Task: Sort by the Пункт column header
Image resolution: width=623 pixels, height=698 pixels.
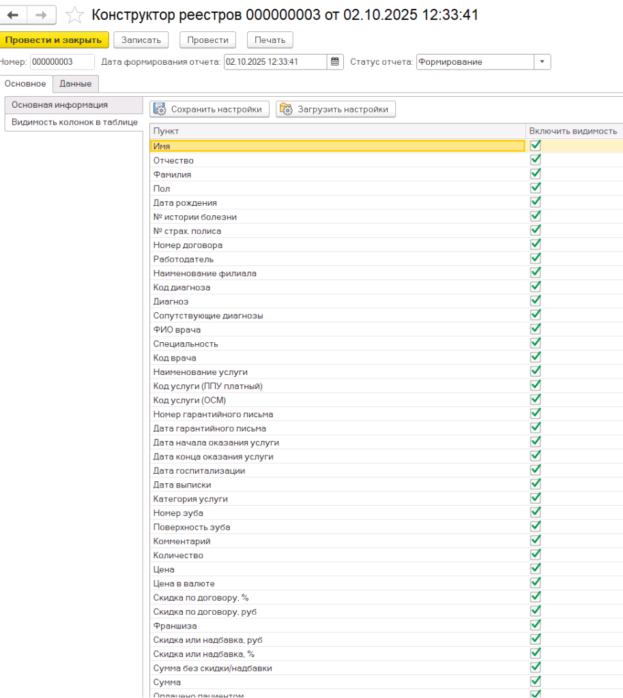Action: [338, 131]
